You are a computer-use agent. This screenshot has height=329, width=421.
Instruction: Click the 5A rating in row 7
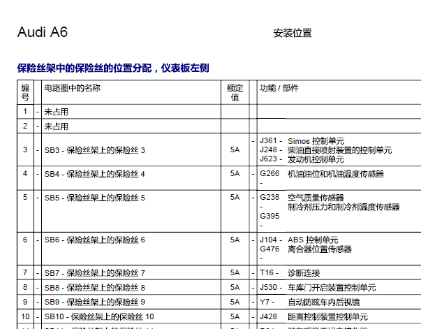235,273
